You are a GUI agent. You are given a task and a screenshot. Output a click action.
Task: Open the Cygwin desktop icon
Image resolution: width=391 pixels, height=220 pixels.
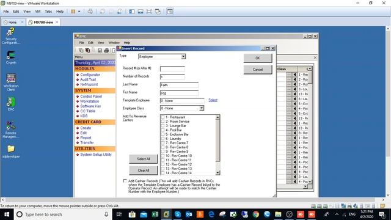(11, 57)
